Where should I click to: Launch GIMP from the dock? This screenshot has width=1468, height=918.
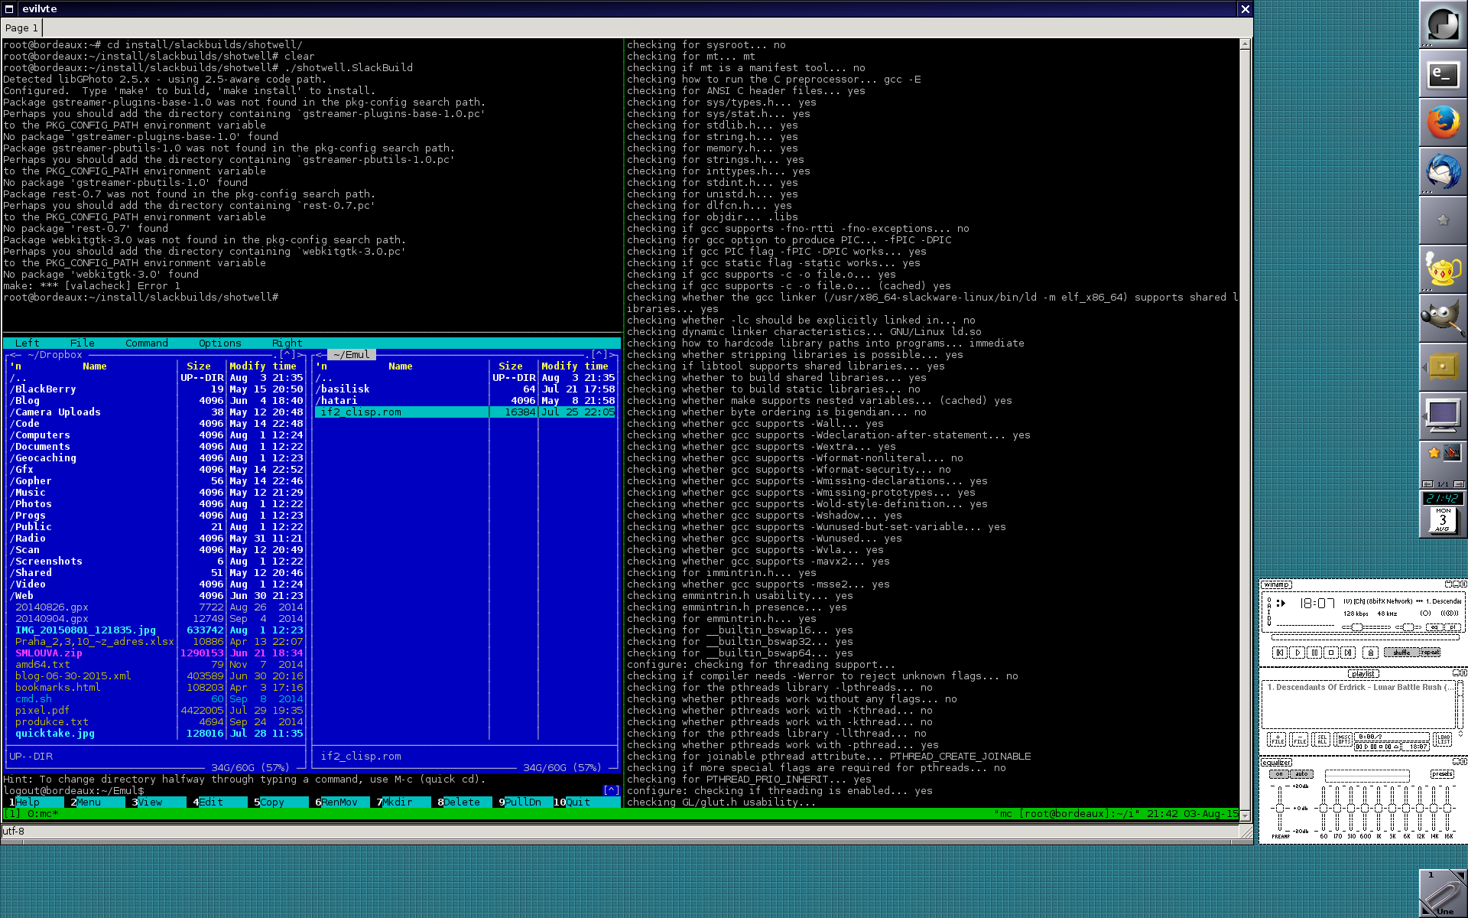(1443, 318)
